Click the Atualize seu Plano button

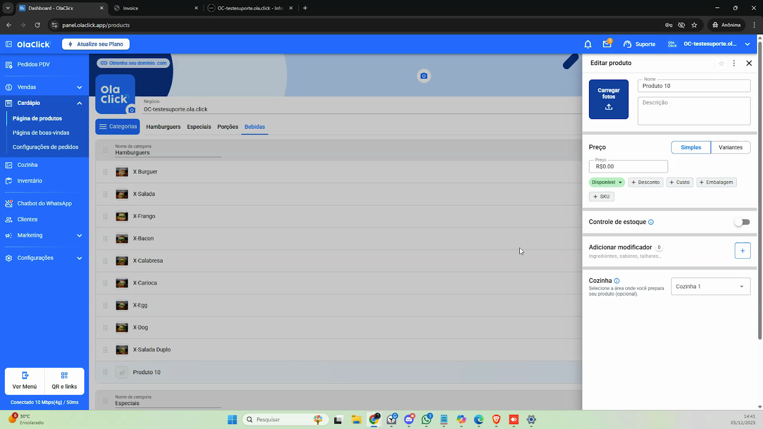coord(96,44)
